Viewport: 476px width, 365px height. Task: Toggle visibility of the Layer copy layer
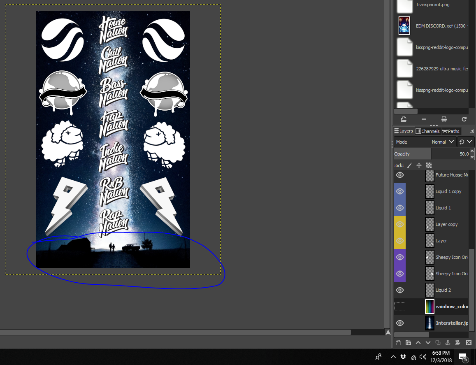(400, 224)
